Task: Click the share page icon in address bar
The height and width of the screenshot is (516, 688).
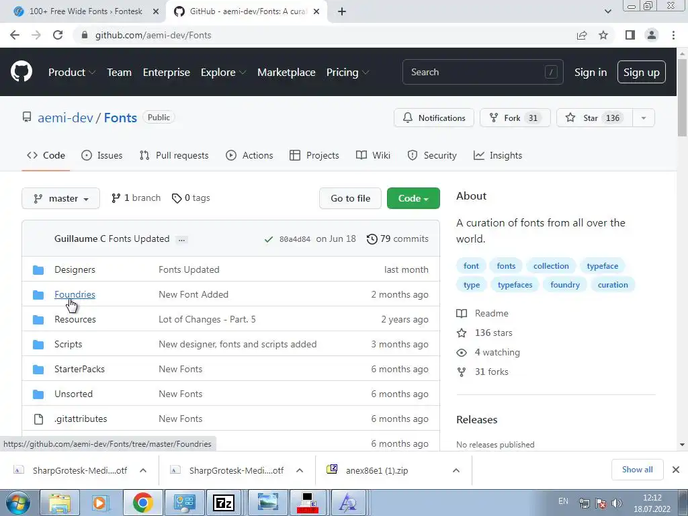Action: (582, 35)
